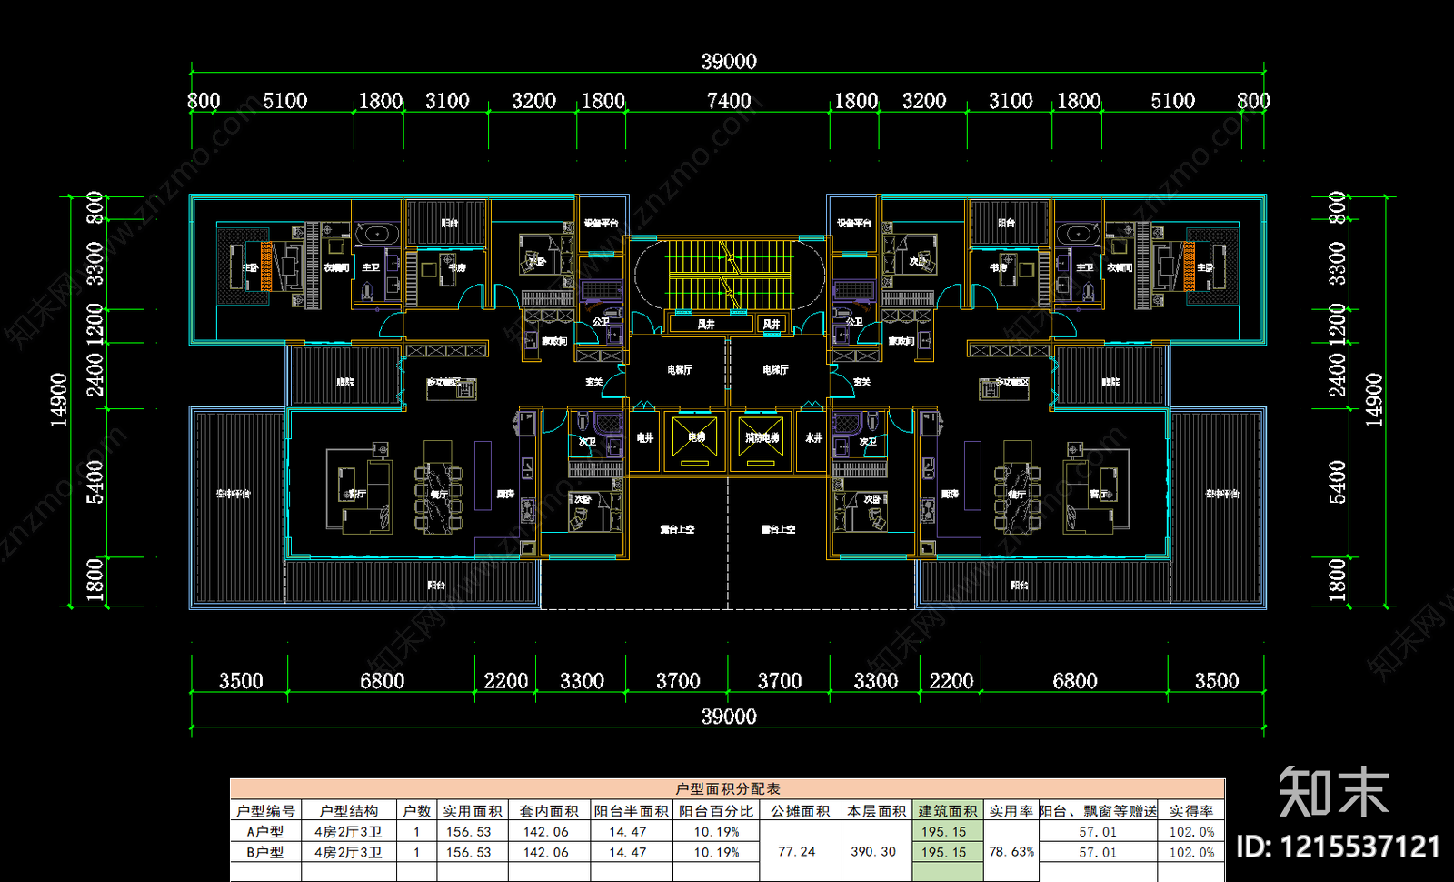Select the 水井 shaft label
The width and height of the screenshot is (1454, 882).
813,438
